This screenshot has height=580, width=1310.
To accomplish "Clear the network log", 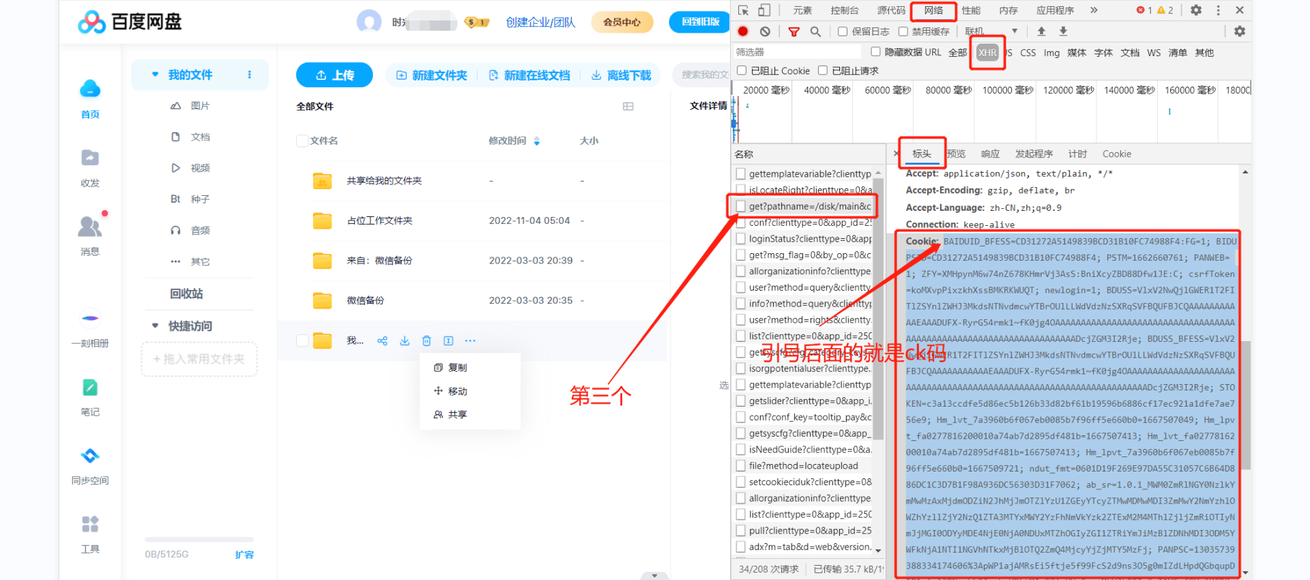I will [x=765, y=31].
